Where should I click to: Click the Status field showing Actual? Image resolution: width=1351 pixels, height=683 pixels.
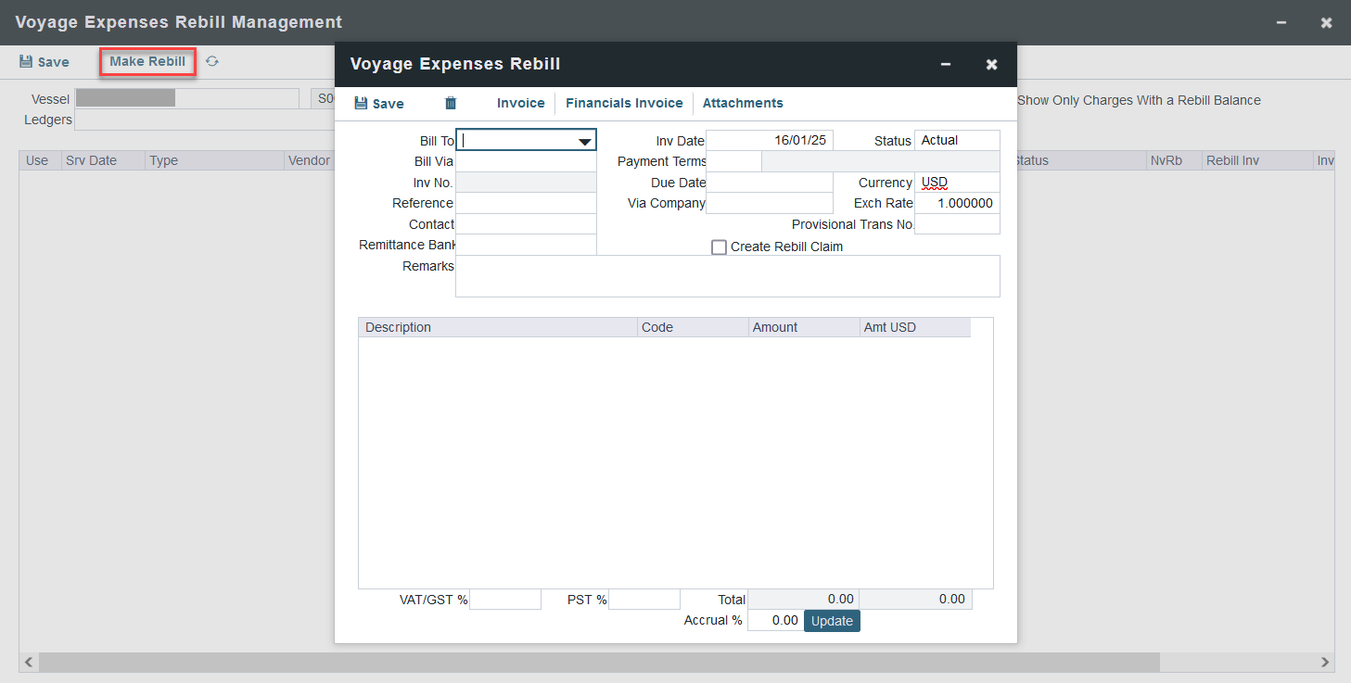coord(957,140)
